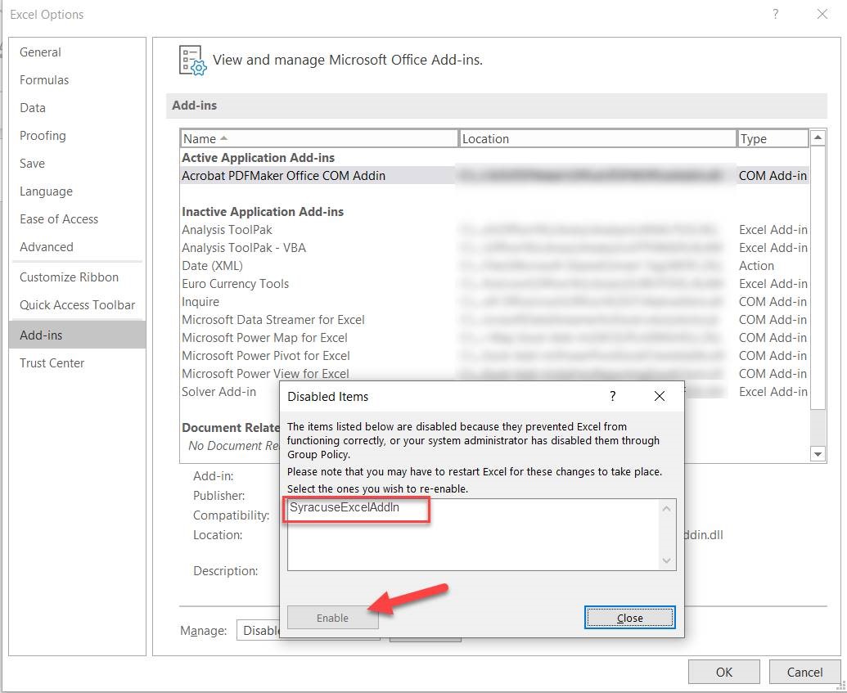Select the Quick Access Toolbar section

pyautogui.click(x=76, y=304)
